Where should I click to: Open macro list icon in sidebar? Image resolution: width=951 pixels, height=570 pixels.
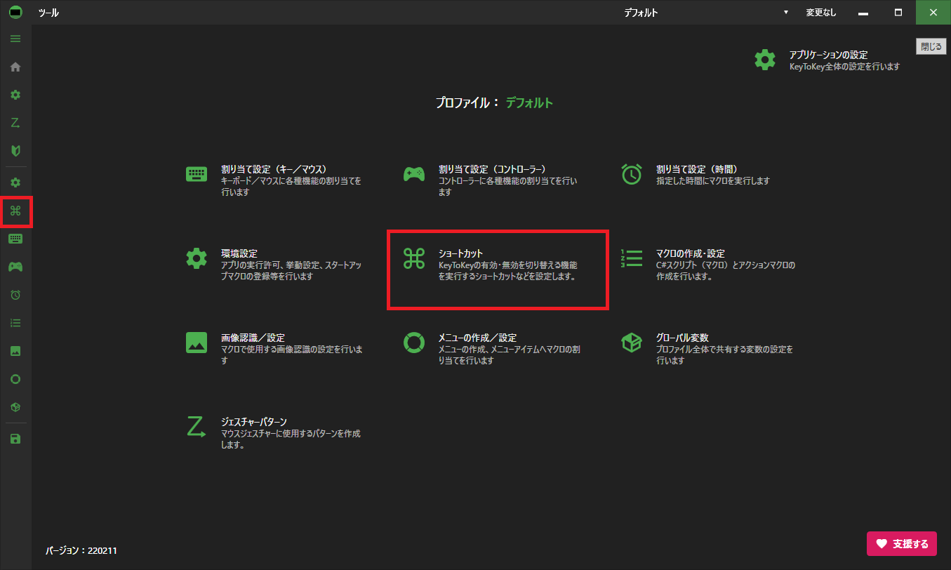pyautogui.click(x=15, y=323)
